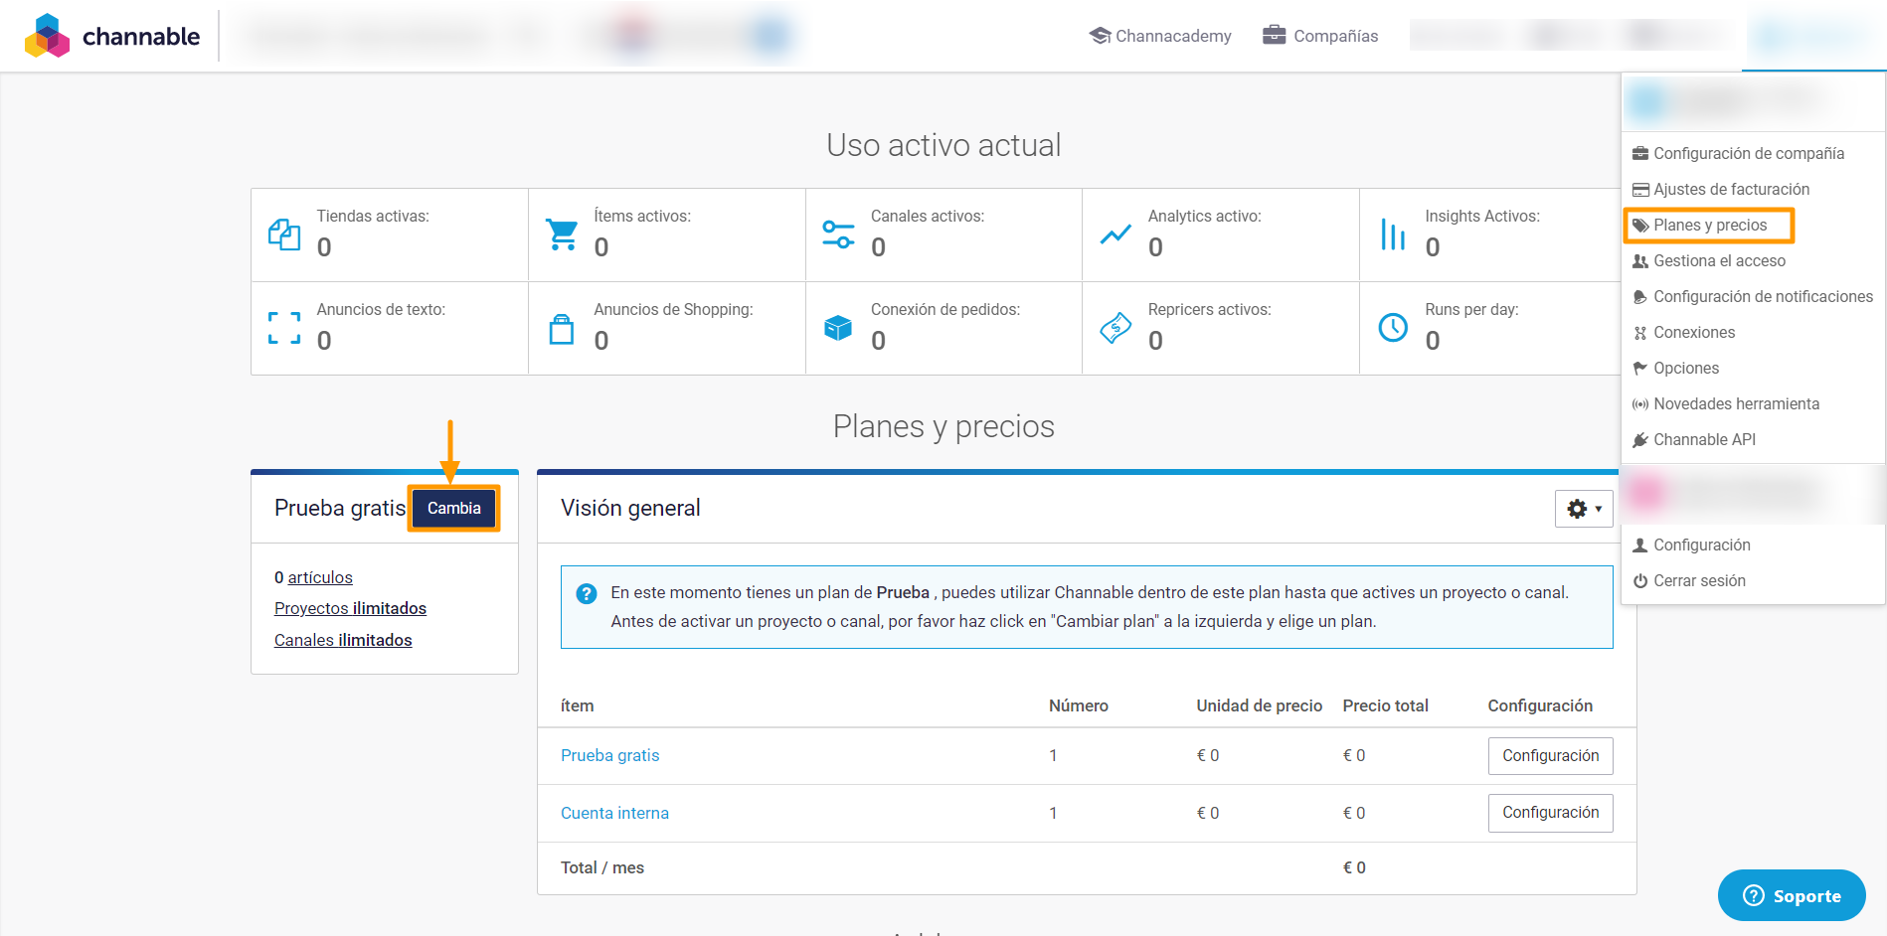The height and width of the screenshot is (936, 1887).
Task: Click the Conexión de pedidos box icon
Action: (x=838, y=328)
